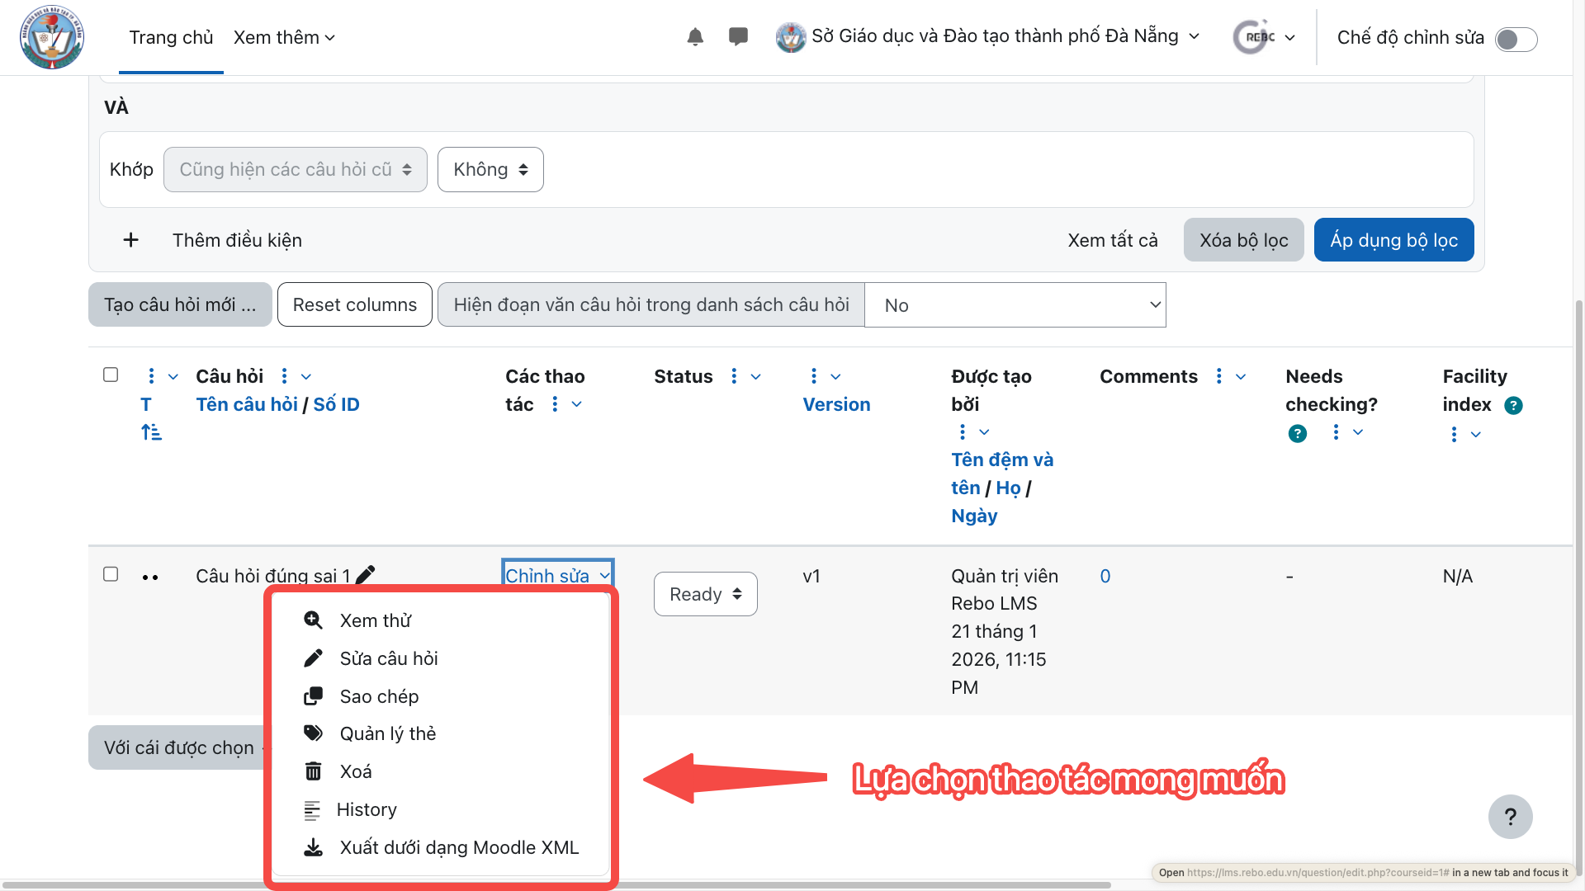The width and height of the screenshot is (1585, 891).
Task: Click the pencil icon next to Câu hỏi đúng sai 1
Action: 366,575
